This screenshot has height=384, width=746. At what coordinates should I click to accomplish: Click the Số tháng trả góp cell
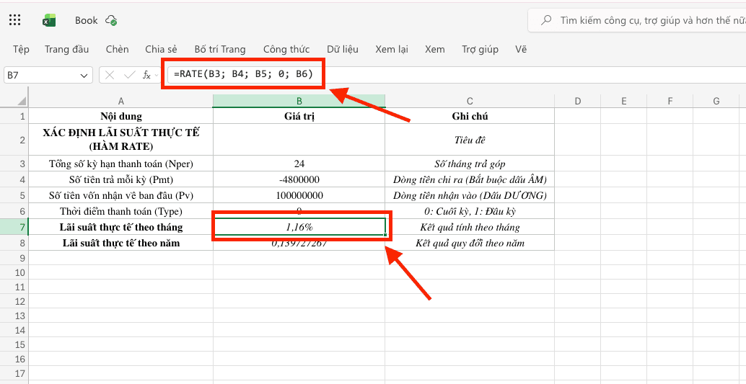coord(470,164)
